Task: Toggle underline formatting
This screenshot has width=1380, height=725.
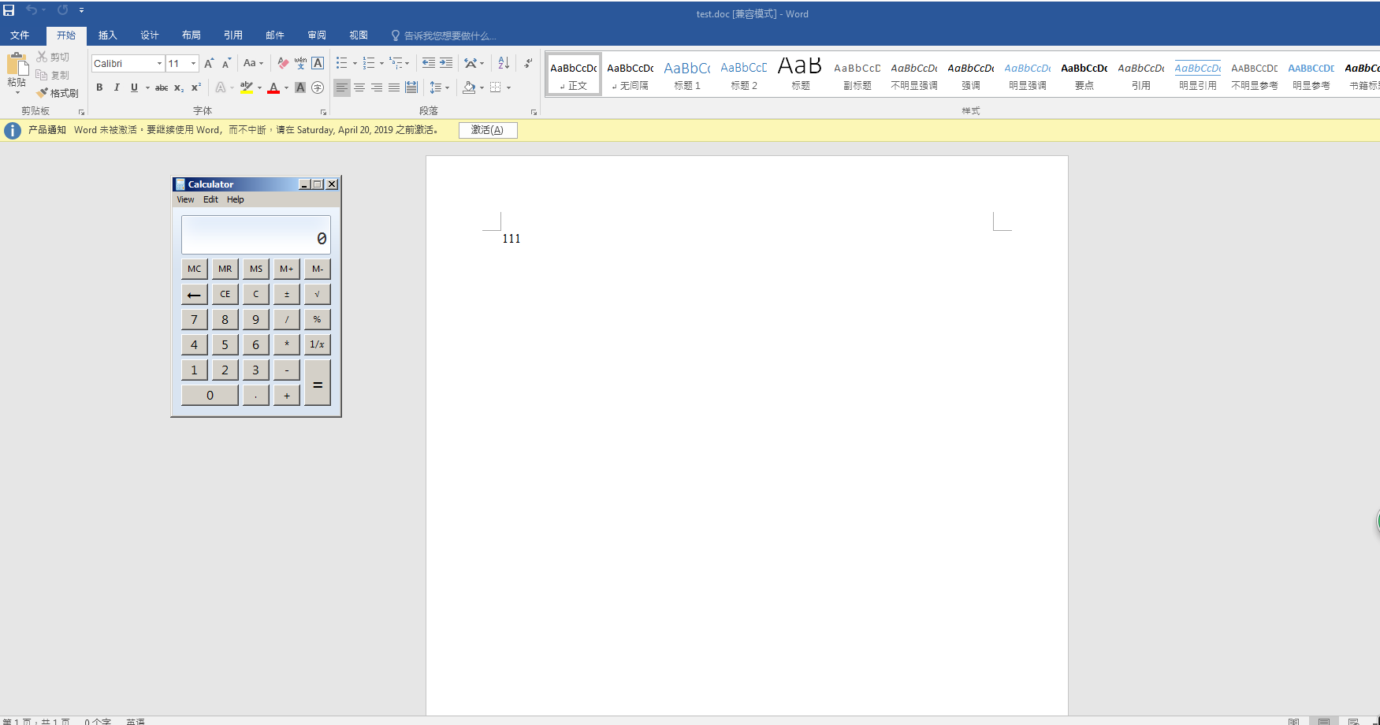Action: pyautogui.click(x=134, y=87)
